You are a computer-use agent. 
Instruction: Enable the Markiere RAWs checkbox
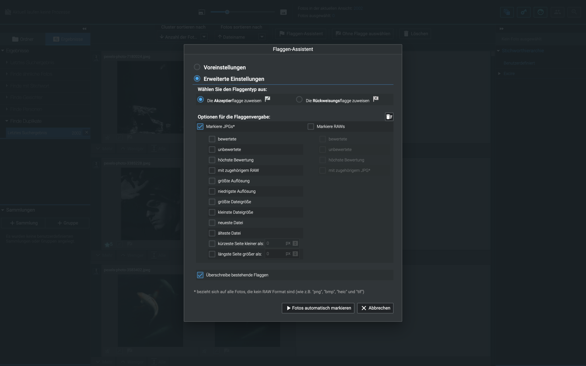(311, 127)
